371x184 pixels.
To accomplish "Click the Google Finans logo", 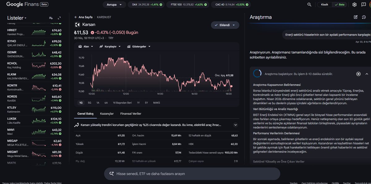I will click(23, 4).
